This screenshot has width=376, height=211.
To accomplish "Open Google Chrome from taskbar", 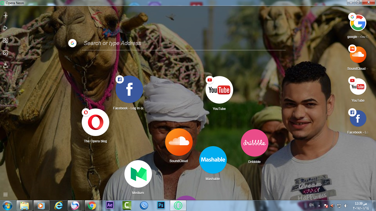I will (x=92, y=206).
